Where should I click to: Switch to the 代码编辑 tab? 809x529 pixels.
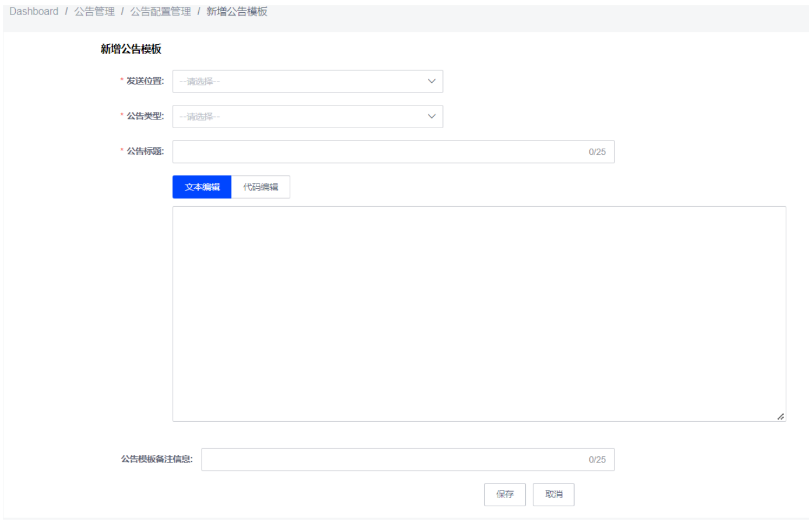click(x=261, y=187)
